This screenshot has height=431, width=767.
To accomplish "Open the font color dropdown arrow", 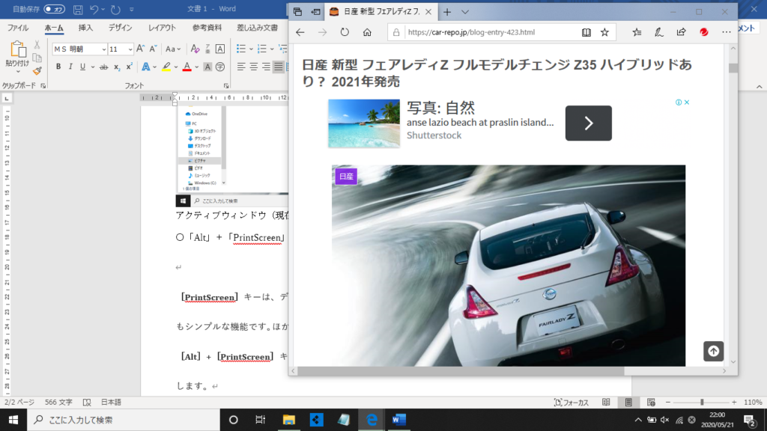I will (x=197, y=67).
